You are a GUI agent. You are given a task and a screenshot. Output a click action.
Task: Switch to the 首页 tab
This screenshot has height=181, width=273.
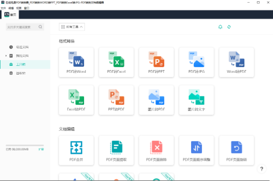coord(10,15)
